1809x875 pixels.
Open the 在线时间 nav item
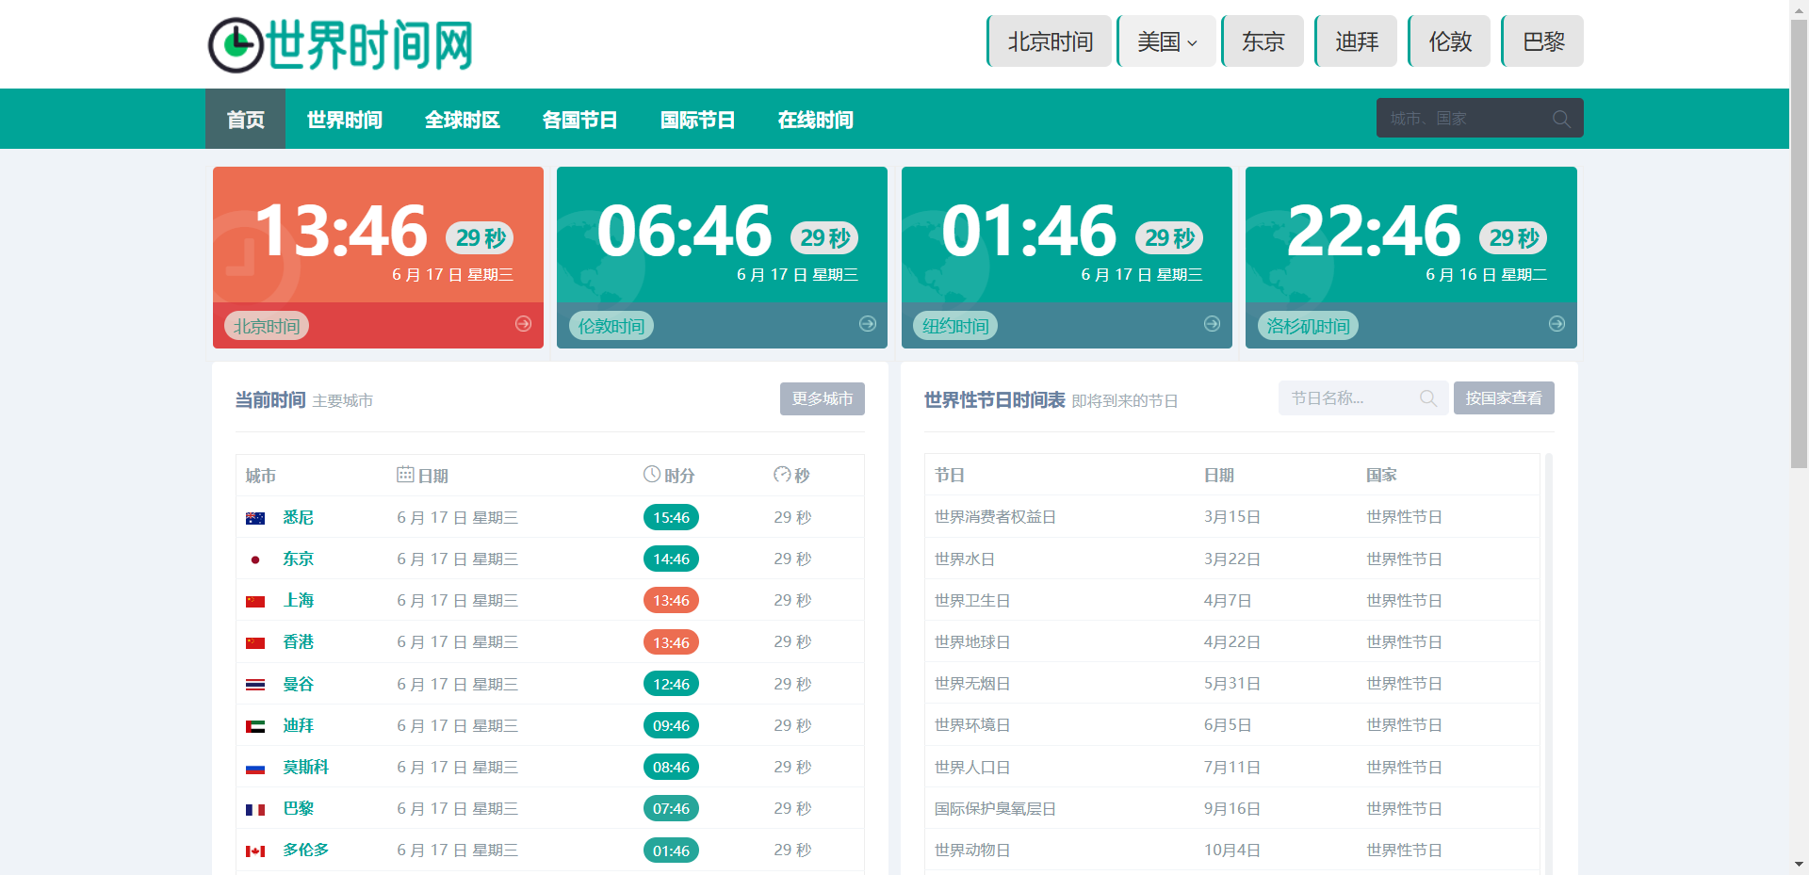click(x=815, y=120)
